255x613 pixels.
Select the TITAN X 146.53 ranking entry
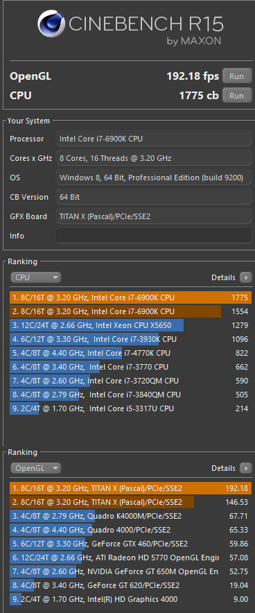pyautogui.click(x=130, y=502)
